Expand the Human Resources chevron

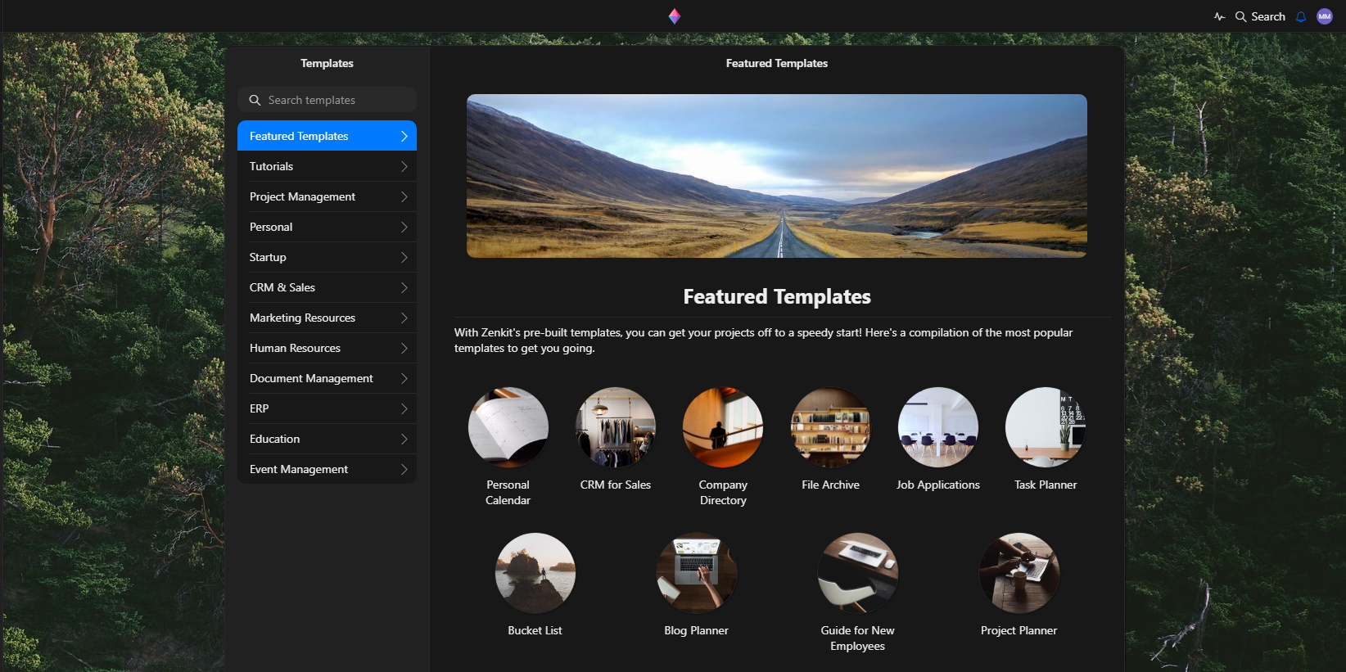point(404,348)
